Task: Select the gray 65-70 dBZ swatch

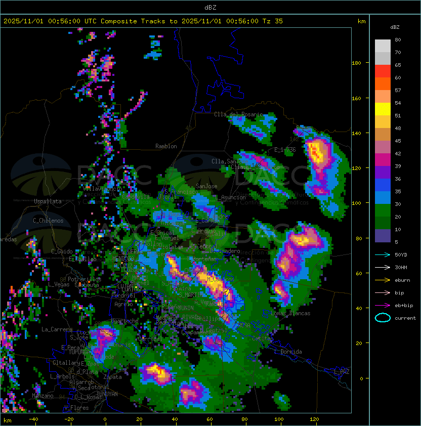Action: 383,58
